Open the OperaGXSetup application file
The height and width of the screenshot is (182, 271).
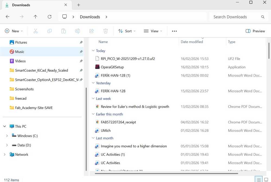112,67
